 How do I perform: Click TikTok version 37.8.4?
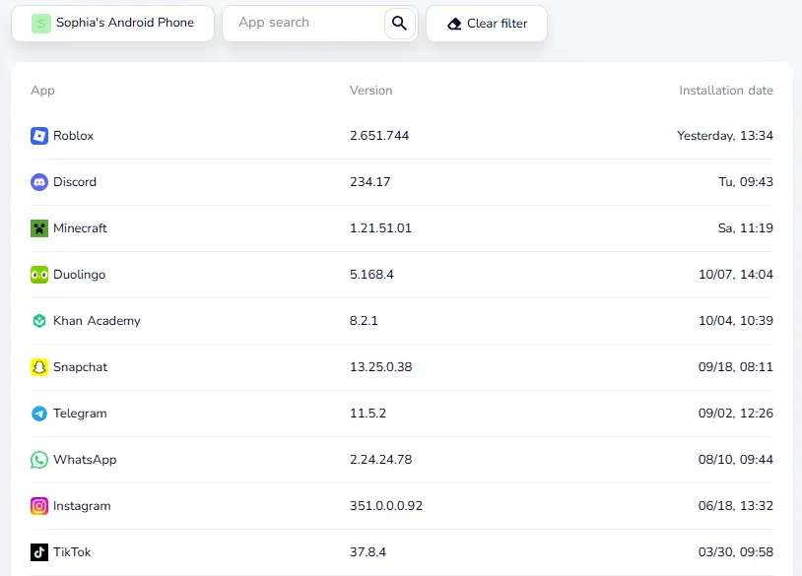[368, 552]
